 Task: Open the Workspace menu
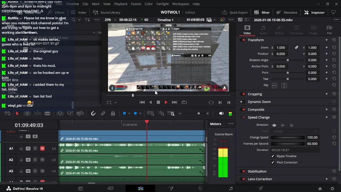point(180,4)
